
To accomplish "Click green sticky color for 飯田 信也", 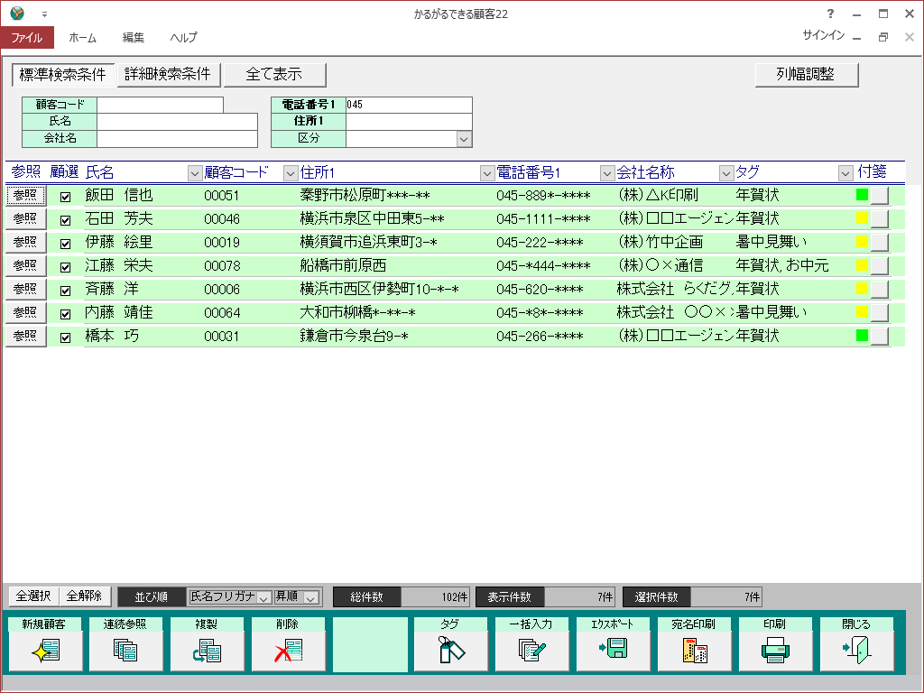I will click(x=862, y=195).
